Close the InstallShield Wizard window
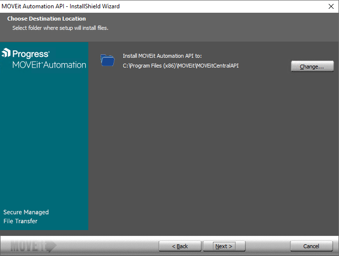 [331, 6]
